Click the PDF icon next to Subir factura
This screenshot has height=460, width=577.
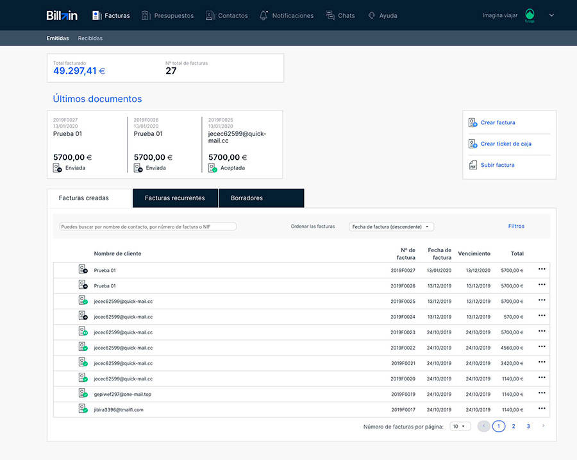(x=472, y=165)
